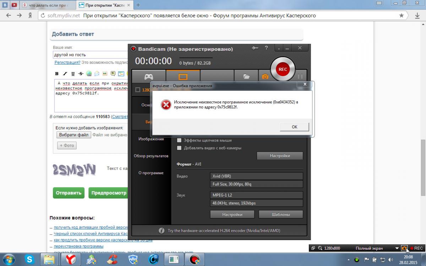
Task: Apply bold formatting in the reply editor
Action: pos(57,74)
